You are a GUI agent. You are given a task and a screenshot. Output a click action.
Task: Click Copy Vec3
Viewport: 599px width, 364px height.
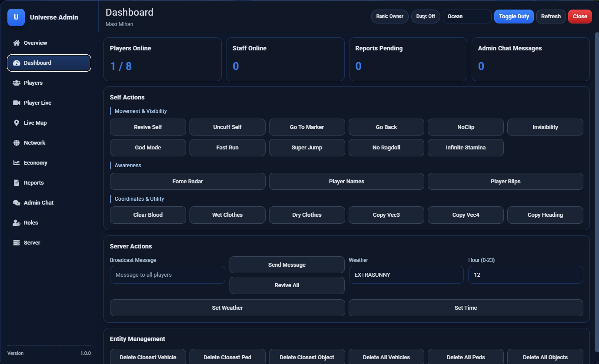click(x=386, y=215)
